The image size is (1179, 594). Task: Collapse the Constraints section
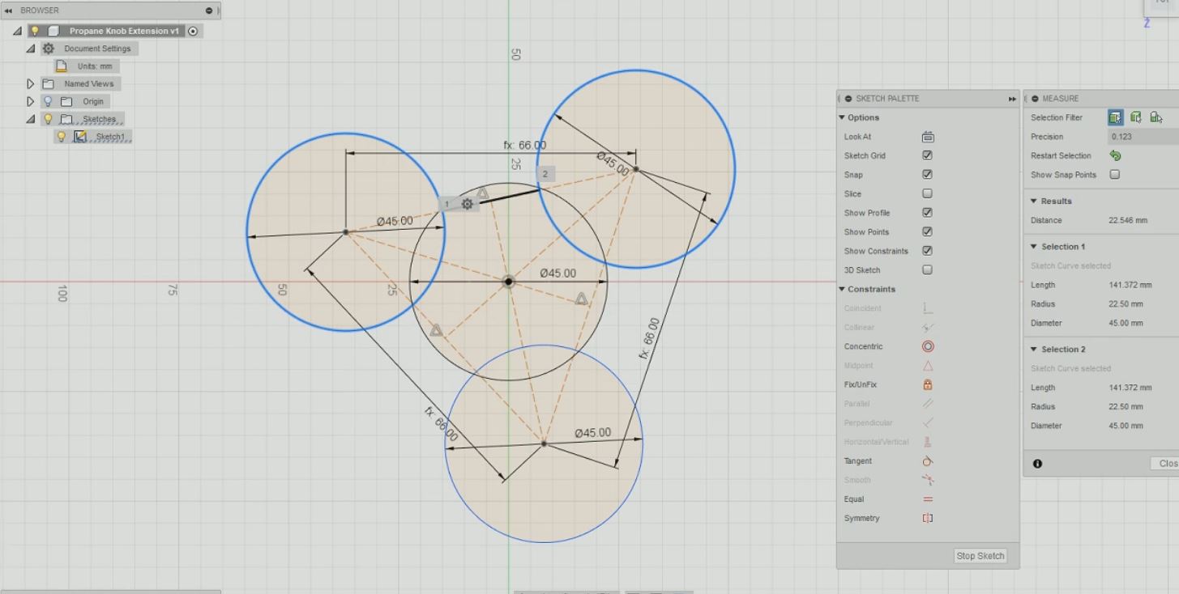[841, 290]
